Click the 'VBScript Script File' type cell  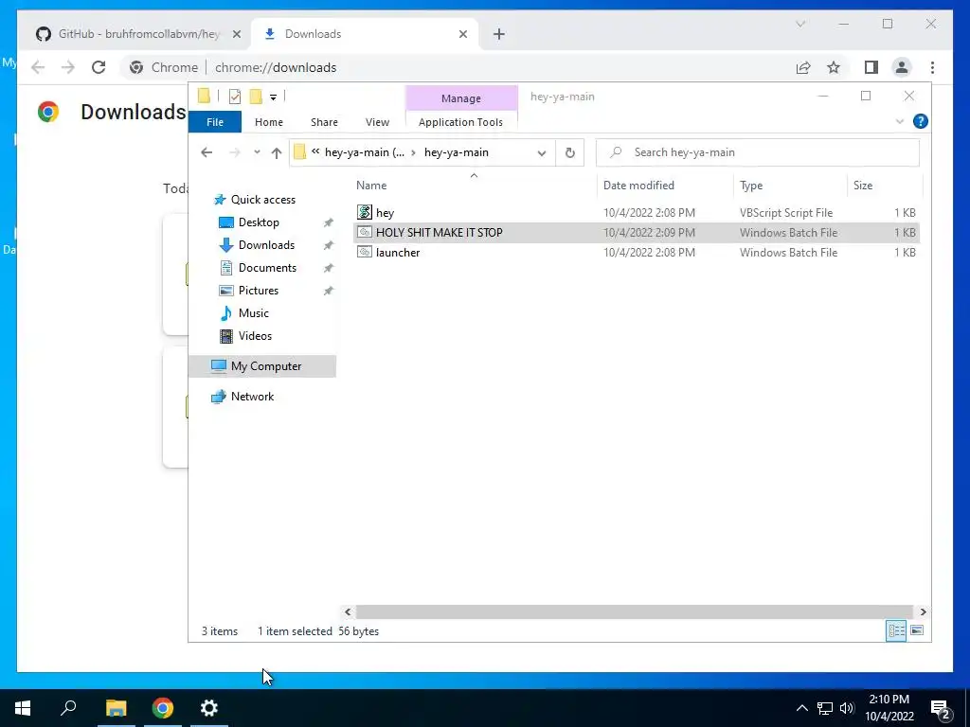(785, 213)
